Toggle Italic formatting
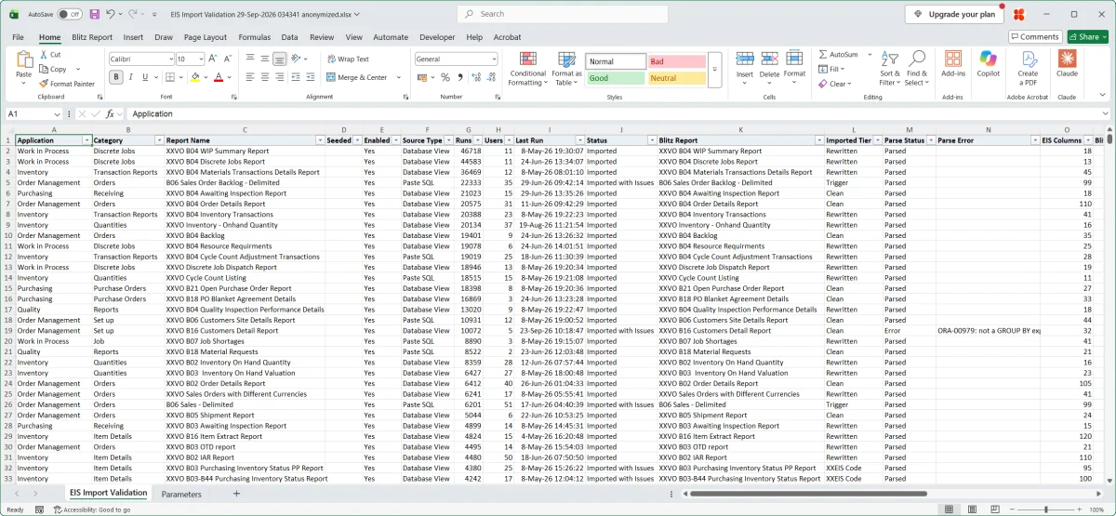Screen dimensions: 1116x516 coord(130,77)
